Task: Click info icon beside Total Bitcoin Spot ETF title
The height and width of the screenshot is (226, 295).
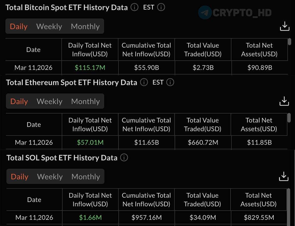Action: [x=134, y=7]
